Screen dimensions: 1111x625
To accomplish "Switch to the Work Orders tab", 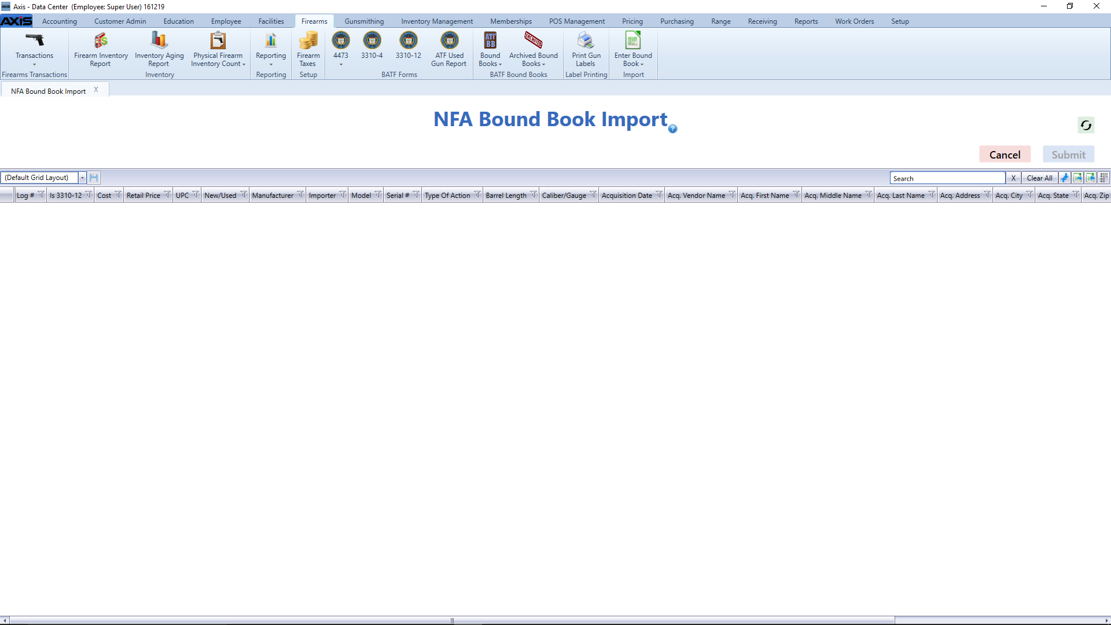I will (854, 21).
